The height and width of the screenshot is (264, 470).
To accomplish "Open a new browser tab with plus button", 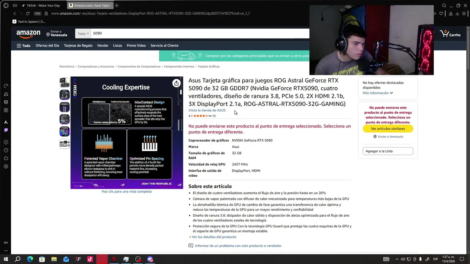I will point(116,5).
